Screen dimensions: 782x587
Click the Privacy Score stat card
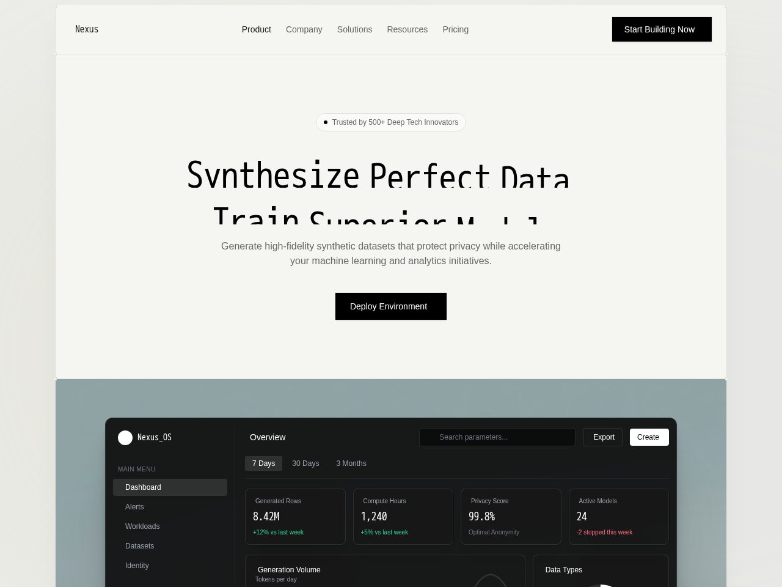511,517
